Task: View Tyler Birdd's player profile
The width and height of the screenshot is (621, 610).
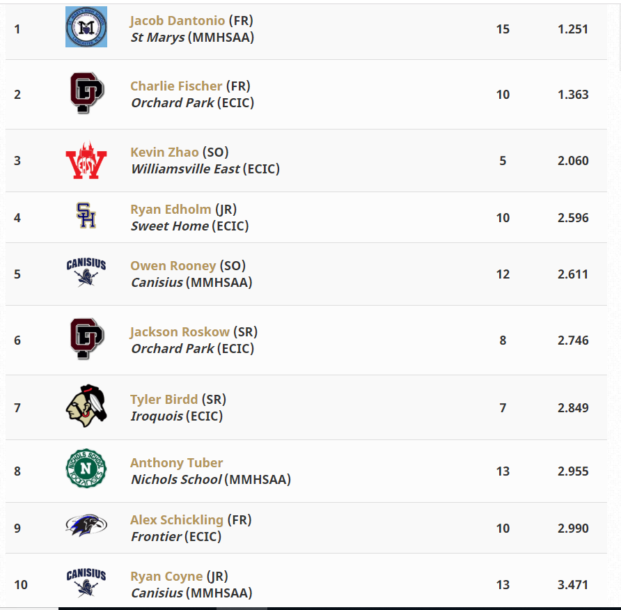Action: (164, 399)
